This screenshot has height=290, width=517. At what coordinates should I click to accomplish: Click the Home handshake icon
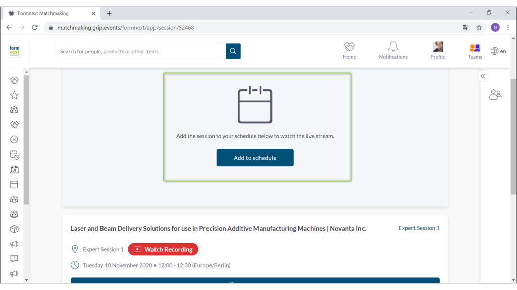[x=349, y=50]
